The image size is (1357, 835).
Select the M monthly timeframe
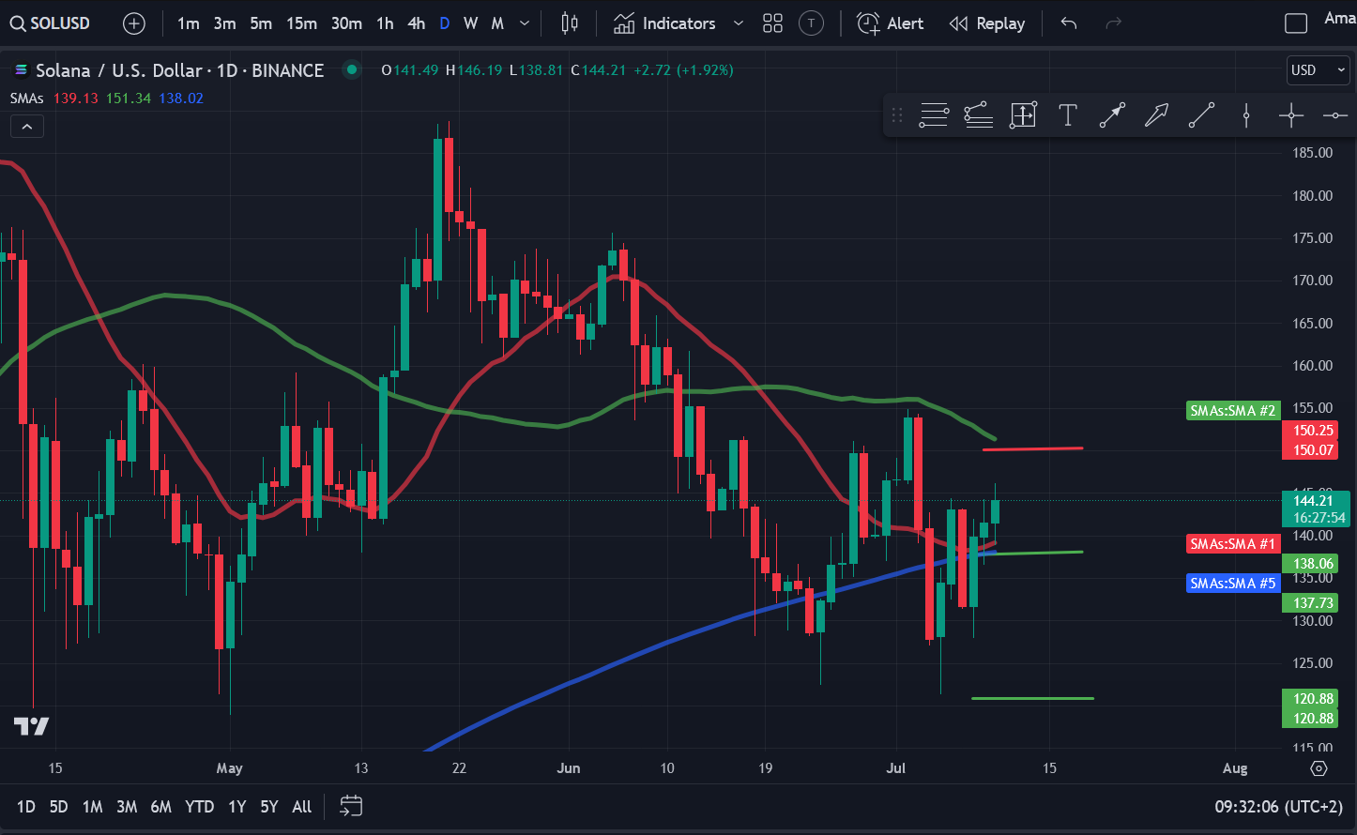point(497,23)
